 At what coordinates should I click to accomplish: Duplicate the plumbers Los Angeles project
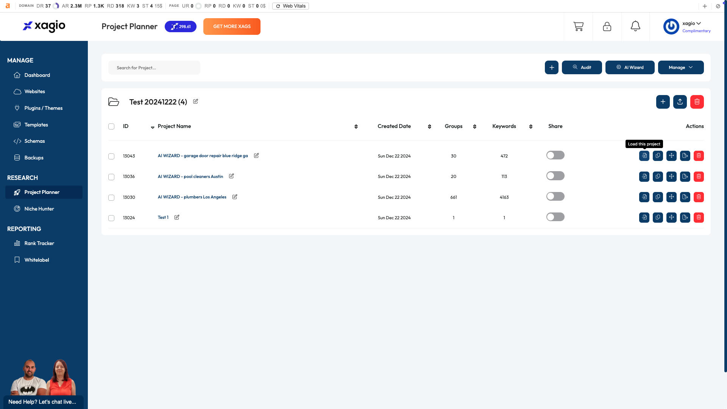pyautogui.click(x=658, y=197)
